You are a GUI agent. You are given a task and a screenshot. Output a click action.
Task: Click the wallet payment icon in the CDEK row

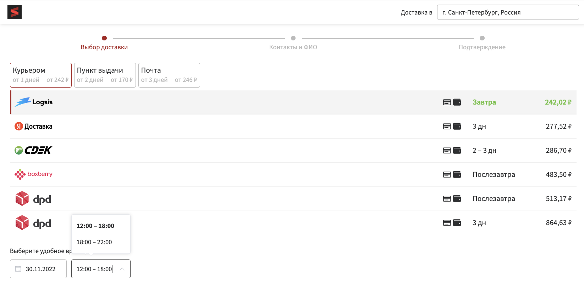pos(457,150)
